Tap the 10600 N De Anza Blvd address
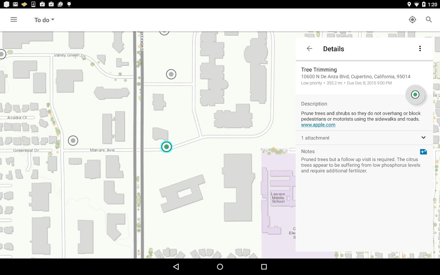Screen dimensions: 440x275 pyautogui.click(x=356, y=77)
